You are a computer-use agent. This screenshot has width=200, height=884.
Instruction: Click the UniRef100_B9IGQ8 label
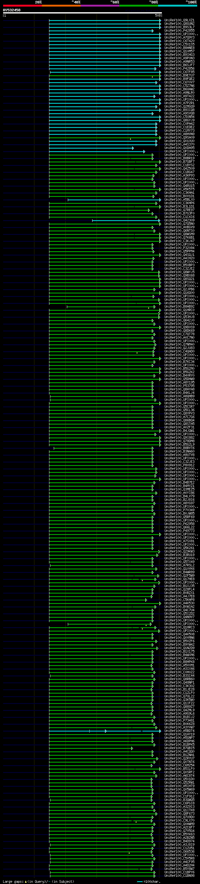tap(179, 110)
